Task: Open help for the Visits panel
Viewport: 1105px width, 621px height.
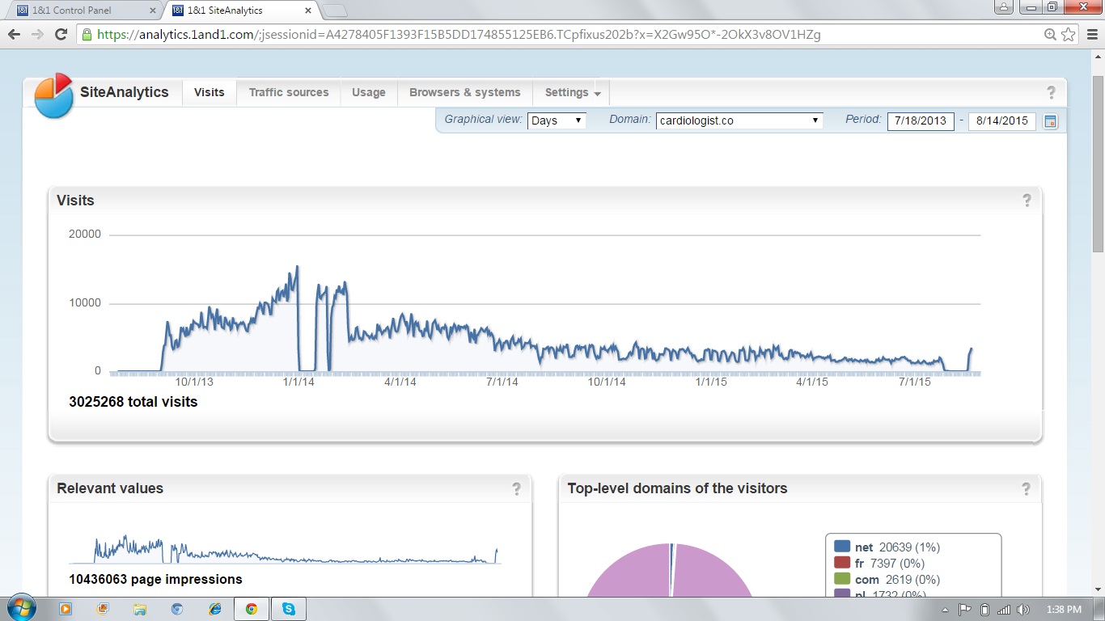Action: coord(1027,201)
